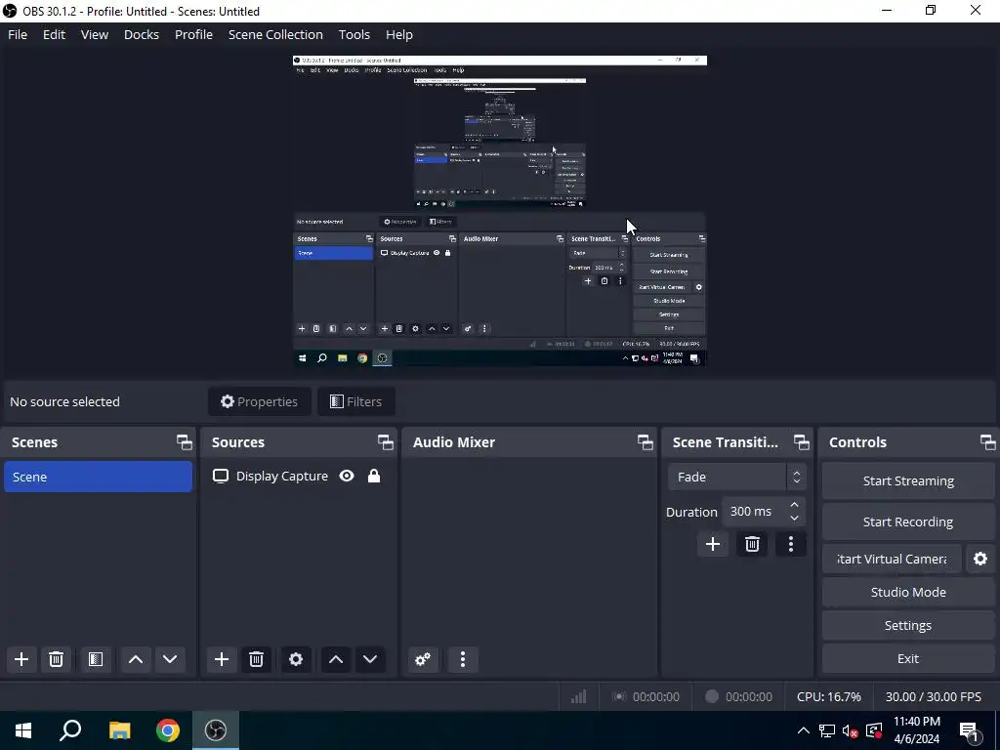Open the Windows Start menu
This screenshot has width=1000, height=750.
pos(23,730)
